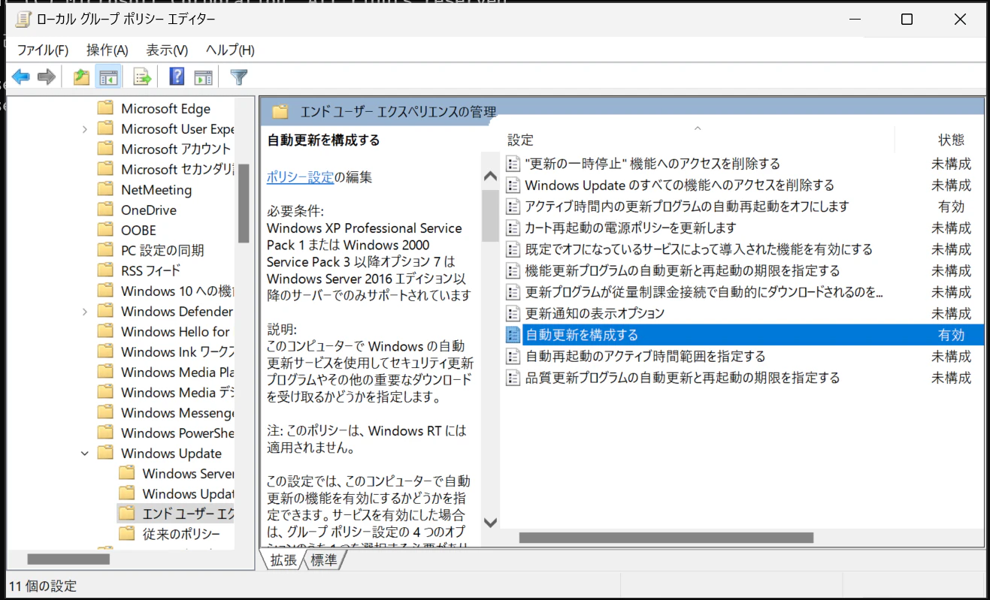990x600 pixels.
Task: Click the description pane's down scroll arrow
Action: [490, 522]
